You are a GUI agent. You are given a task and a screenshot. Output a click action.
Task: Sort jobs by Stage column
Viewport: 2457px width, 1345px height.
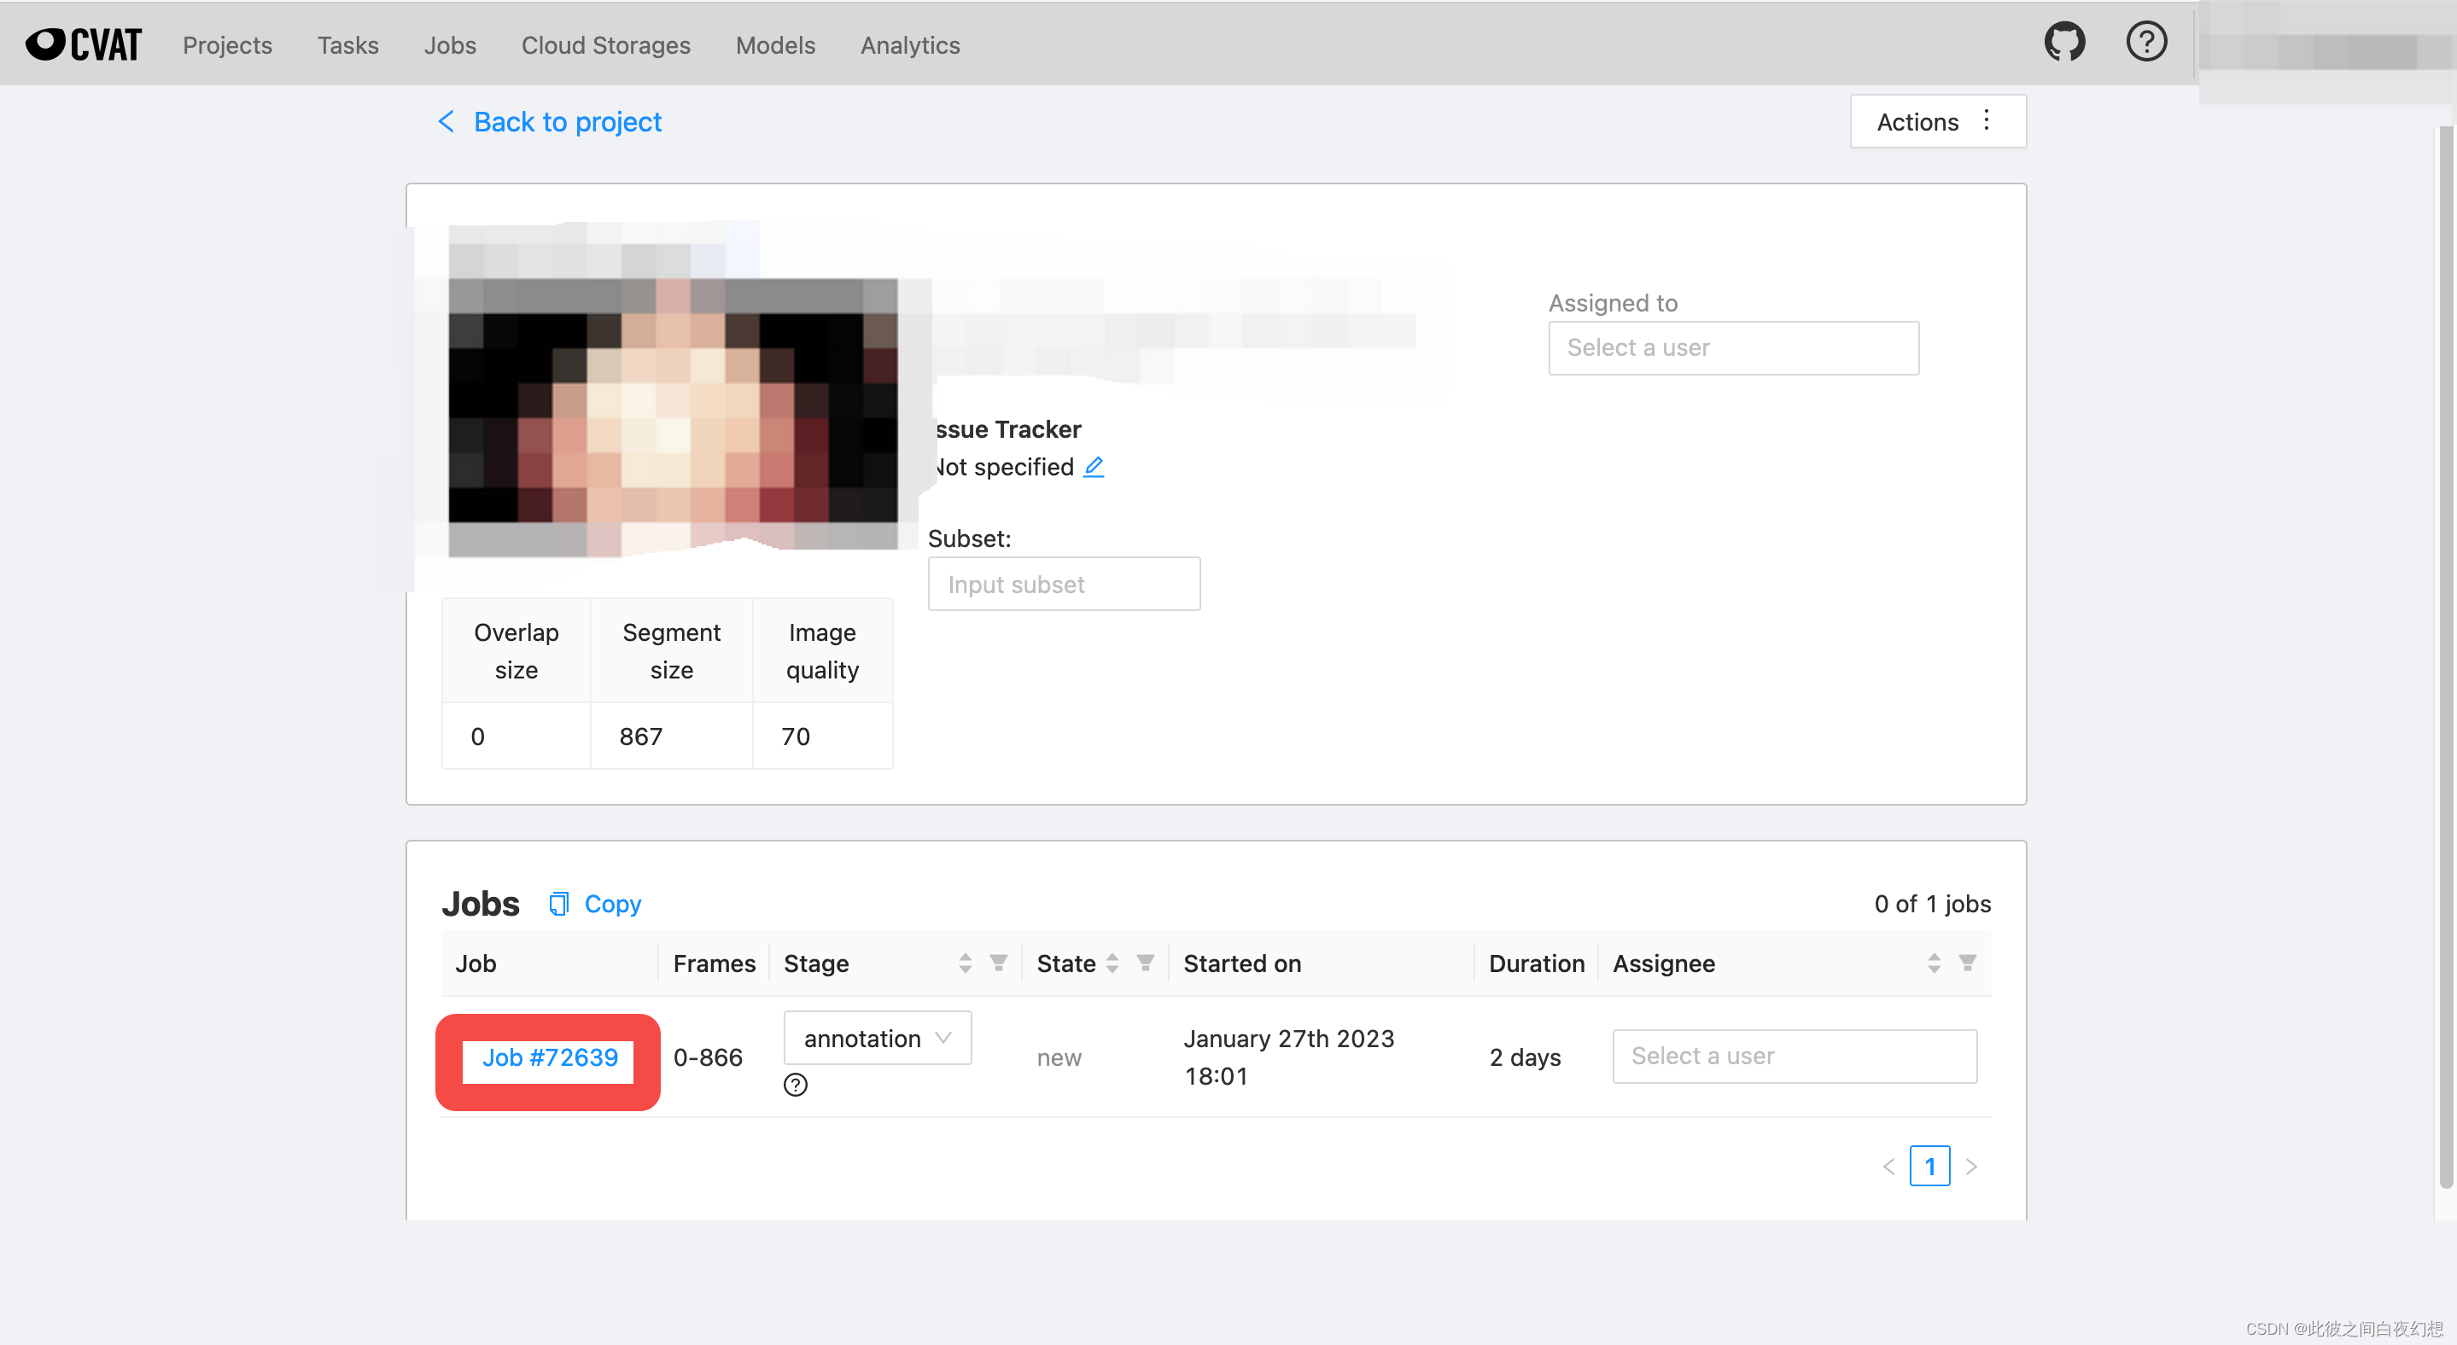coord(966,963)
